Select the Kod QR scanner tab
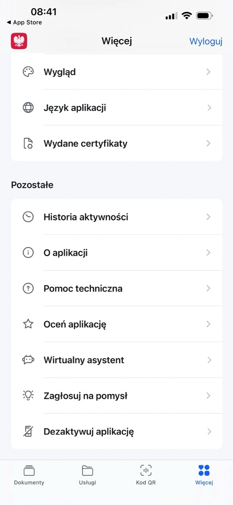This screenshot has width=233, height=505. click(145, 475)
